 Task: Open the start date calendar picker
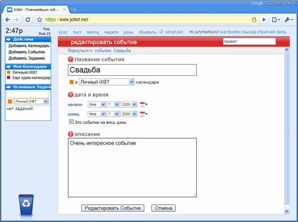tap(144, 104)
